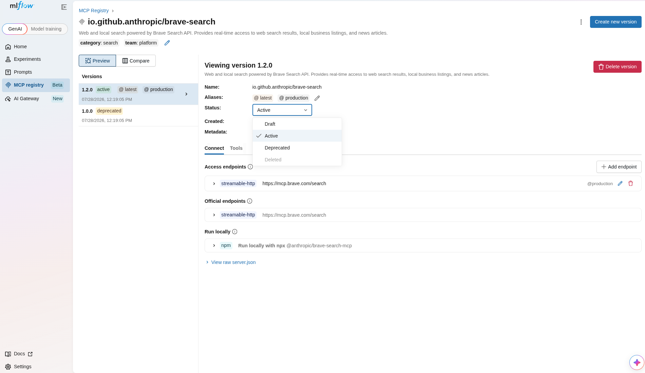Choose Active from the status list

pos(297,136)
